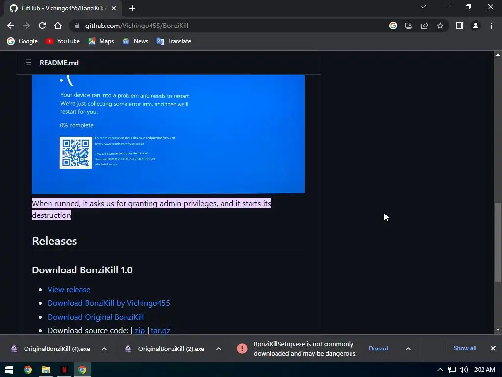View site security lock info
The width and height of the screenshot is (502, 377).
[x=77, y=26]
